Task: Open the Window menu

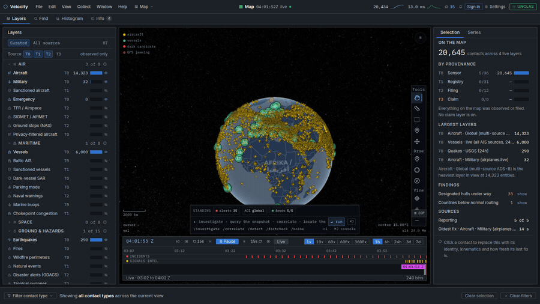Action: (x=104, y=7)
